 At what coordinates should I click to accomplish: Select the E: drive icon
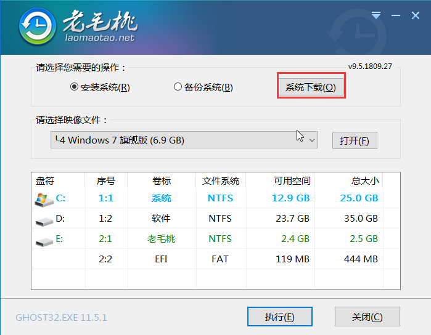click(44, 239)
